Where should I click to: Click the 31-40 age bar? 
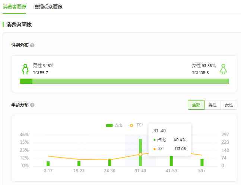coord(140,152)
